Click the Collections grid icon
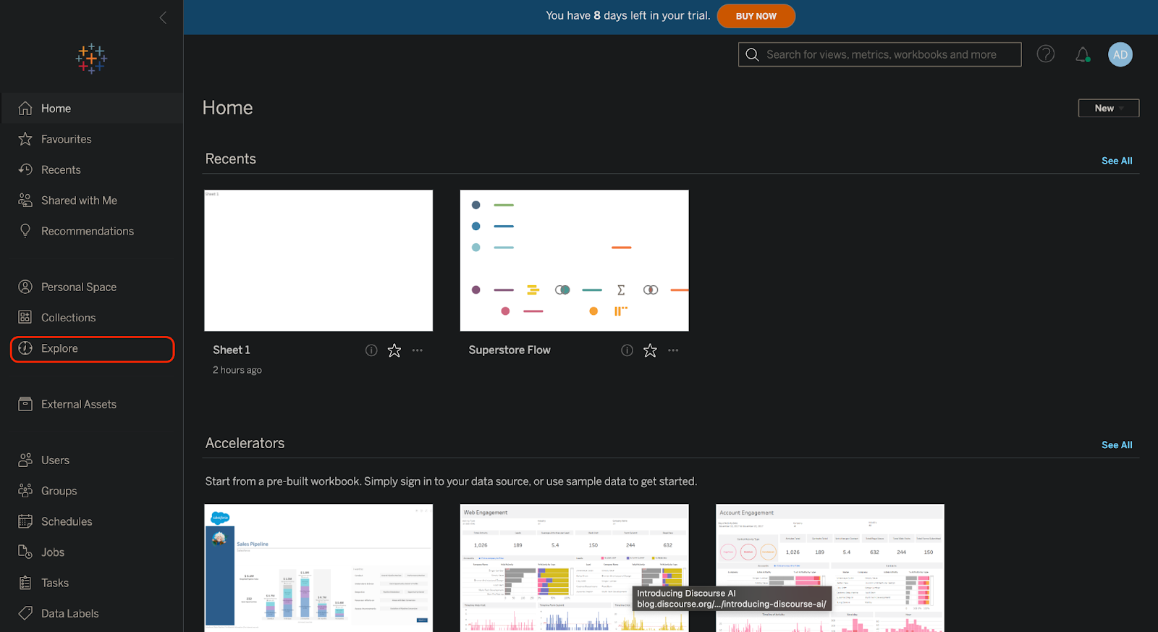Viewport: 1158px width, 632px height. click(x=25, y=317)
